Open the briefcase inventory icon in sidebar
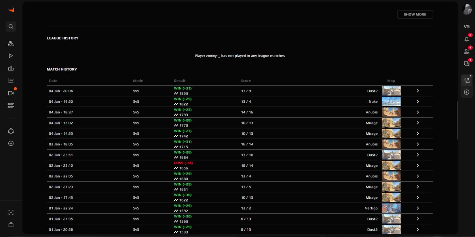 tap(11, 225)
